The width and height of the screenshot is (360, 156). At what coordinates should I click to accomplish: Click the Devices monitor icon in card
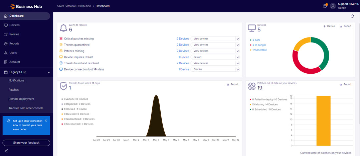(x=252, y=28)
